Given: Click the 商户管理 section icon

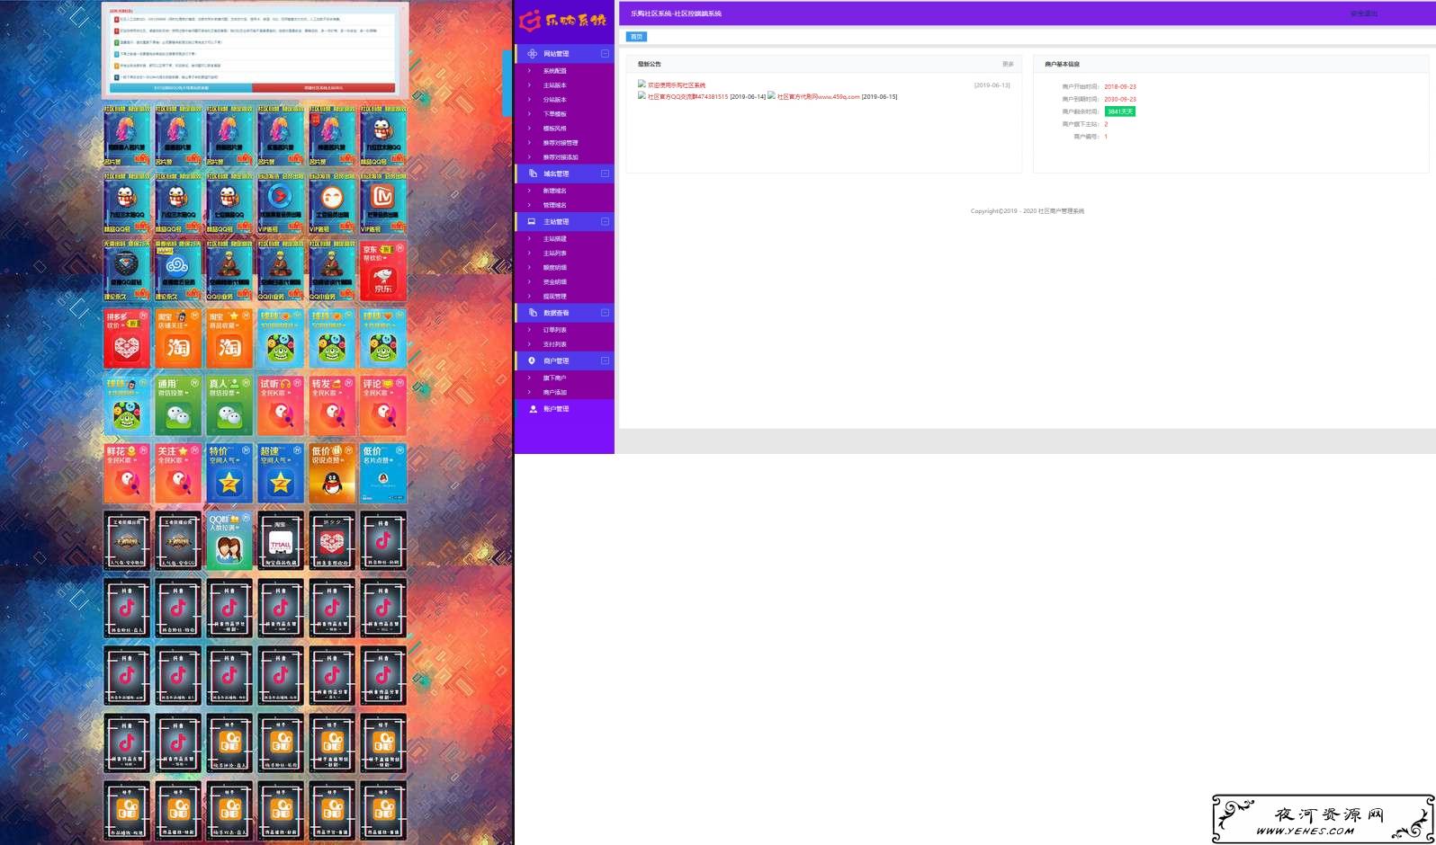Looking at the screenshot, I should [x=532, y=360].
